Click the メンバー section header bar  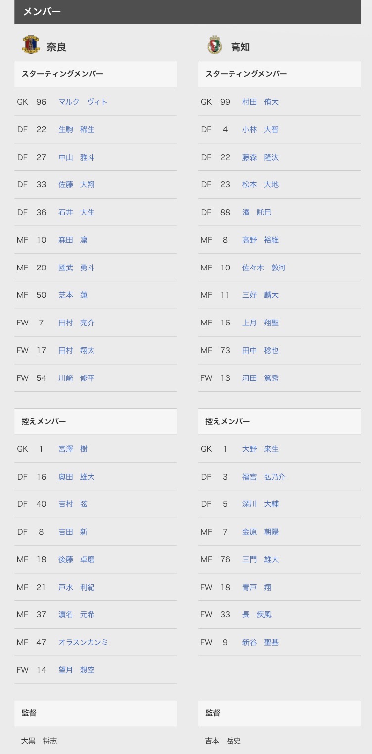click(187, 12)
